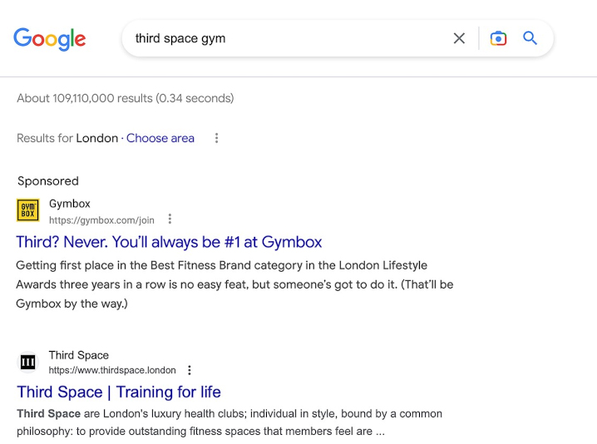Viewport: 597px width, 444px height.
Task: Open three-dot menu next to thirdspace.london URL
Action: click(190, 370)
